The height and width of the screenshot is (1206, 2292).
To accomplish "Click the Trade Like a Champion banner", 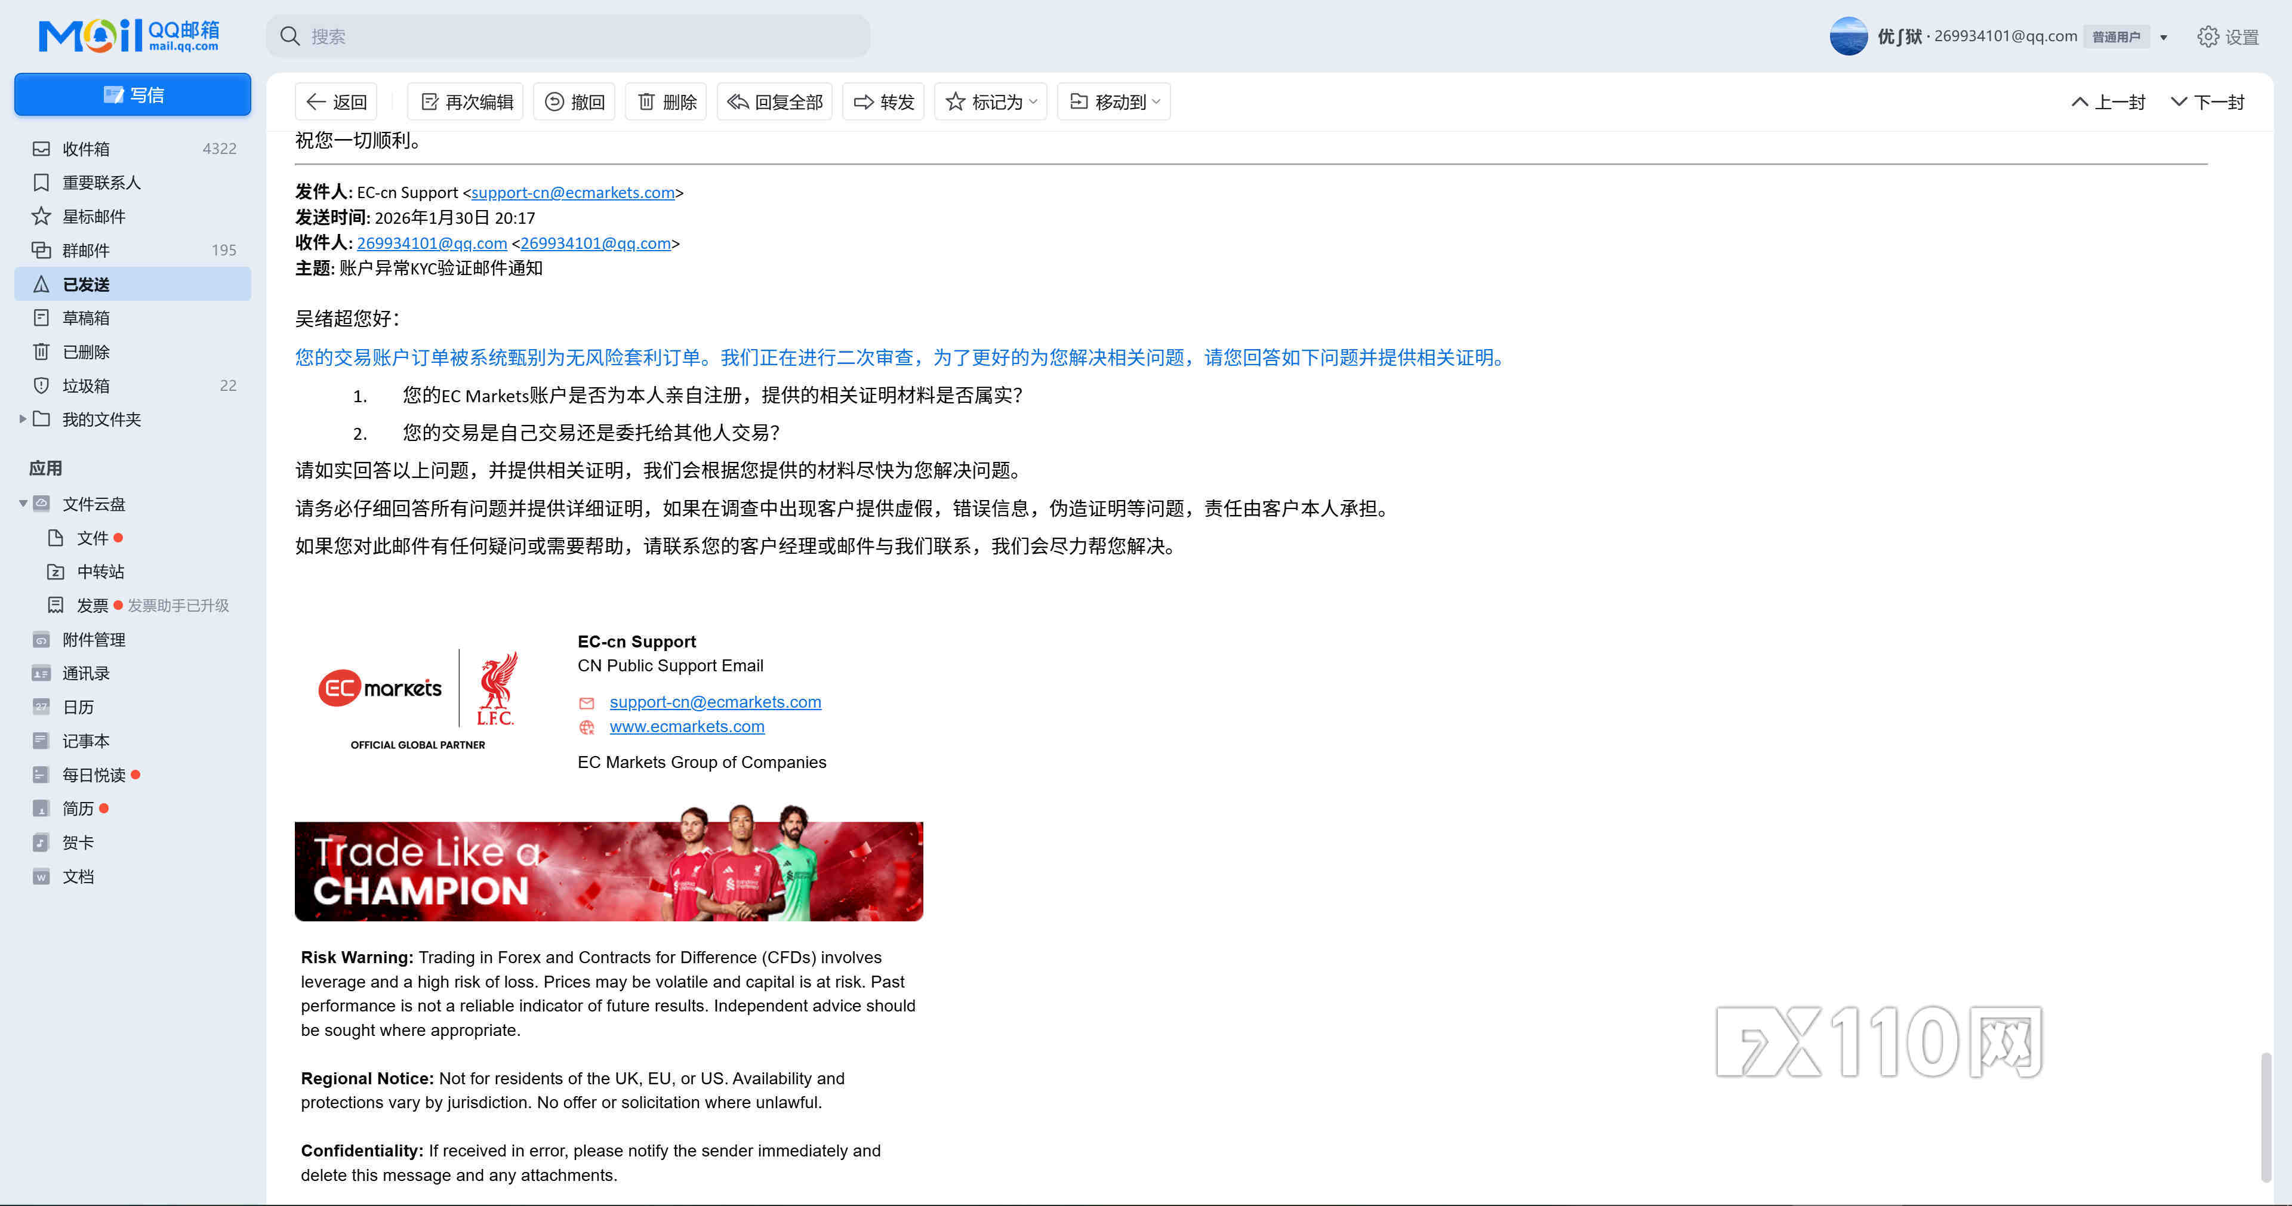I will [609, 863].
